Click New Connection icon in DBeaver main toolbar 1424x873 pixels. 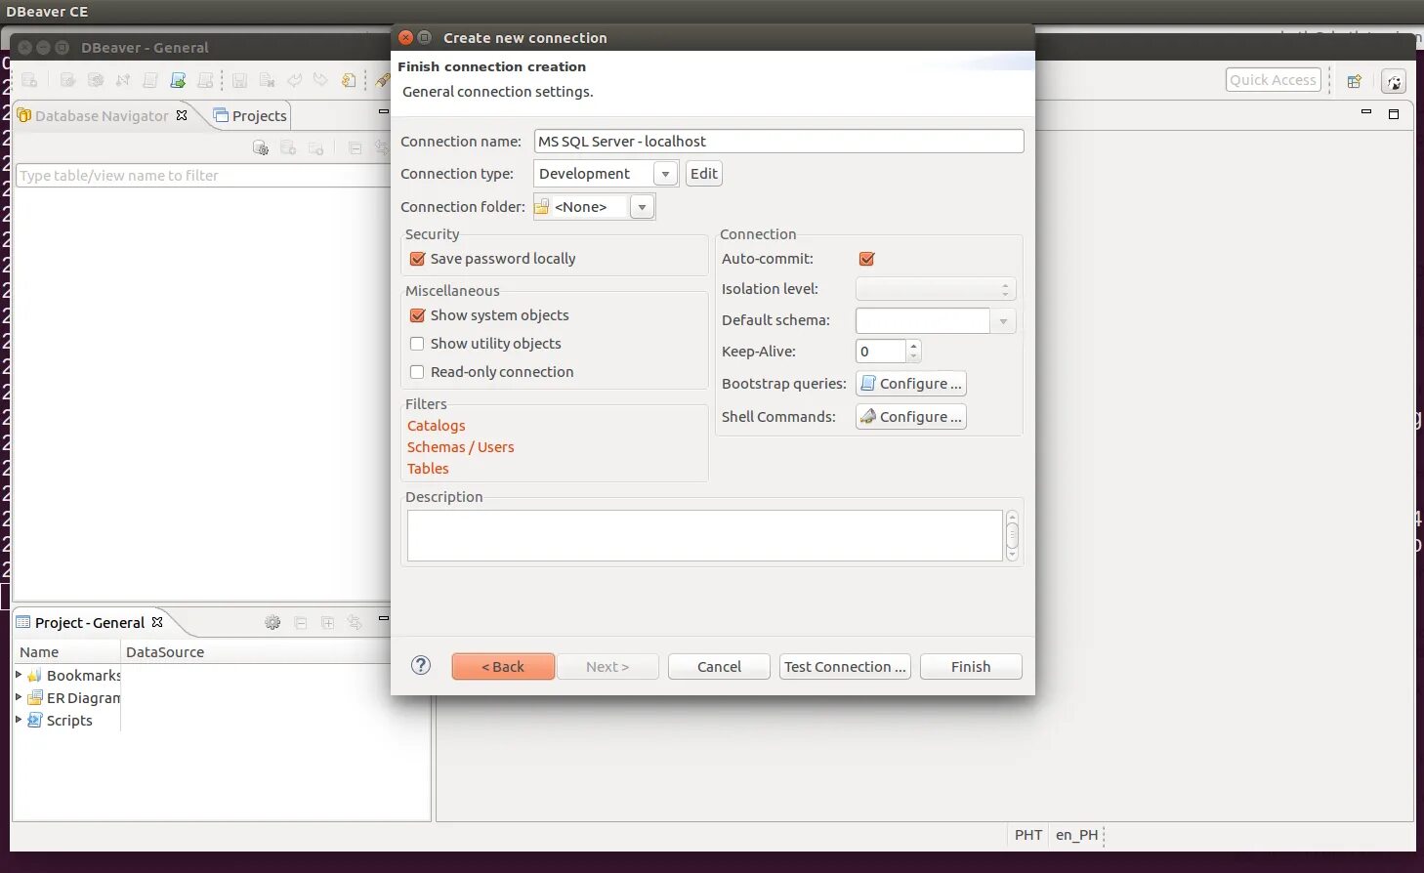[x=29, y=80]
